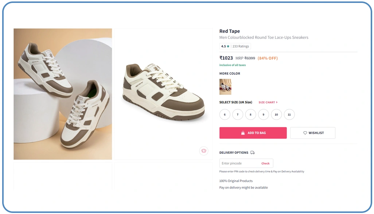Select UK size 10

coord(276,115)
